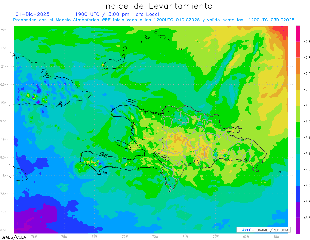Click the '76W' longitude label

pyautogui.click(x=34, y=236)
